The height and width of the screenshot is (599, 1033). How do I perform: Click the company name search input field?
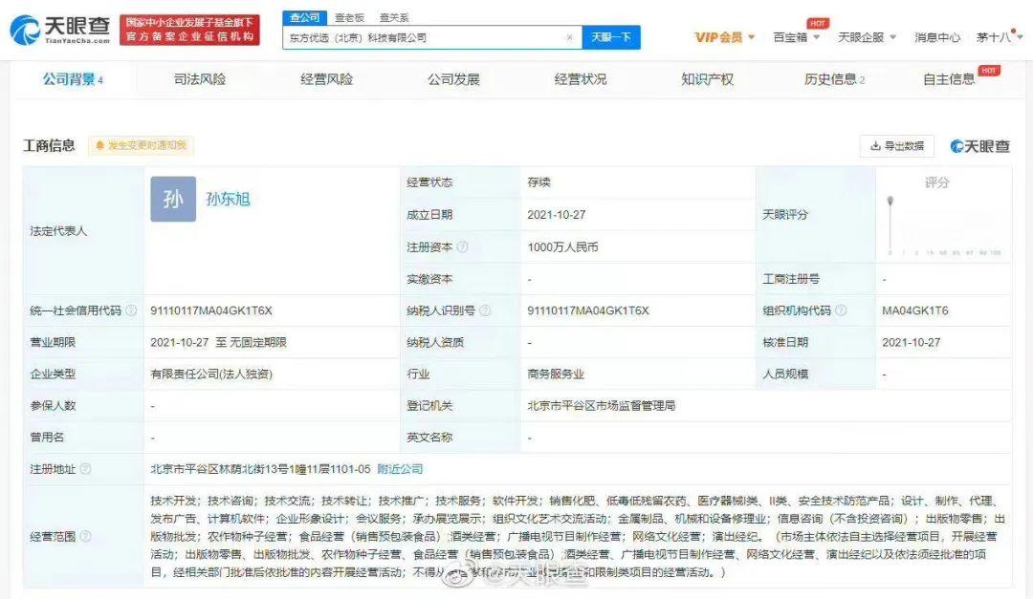tap(421, 38)
